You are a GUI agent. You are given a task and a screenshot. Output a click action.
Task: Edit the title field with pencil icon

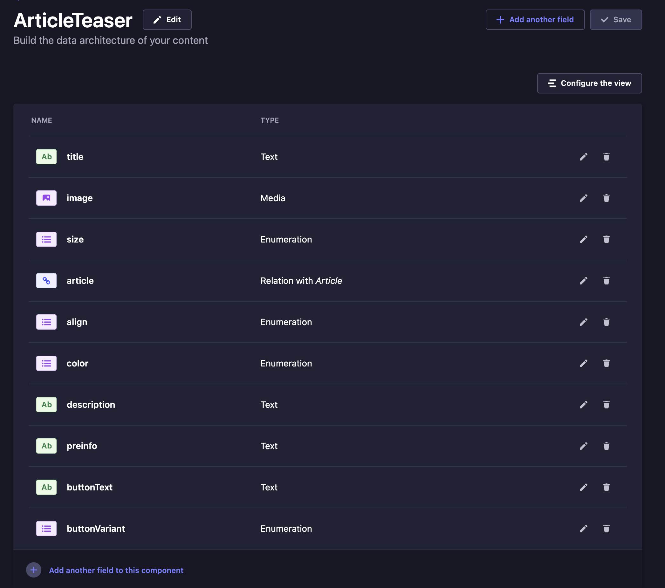coord(583,157)
